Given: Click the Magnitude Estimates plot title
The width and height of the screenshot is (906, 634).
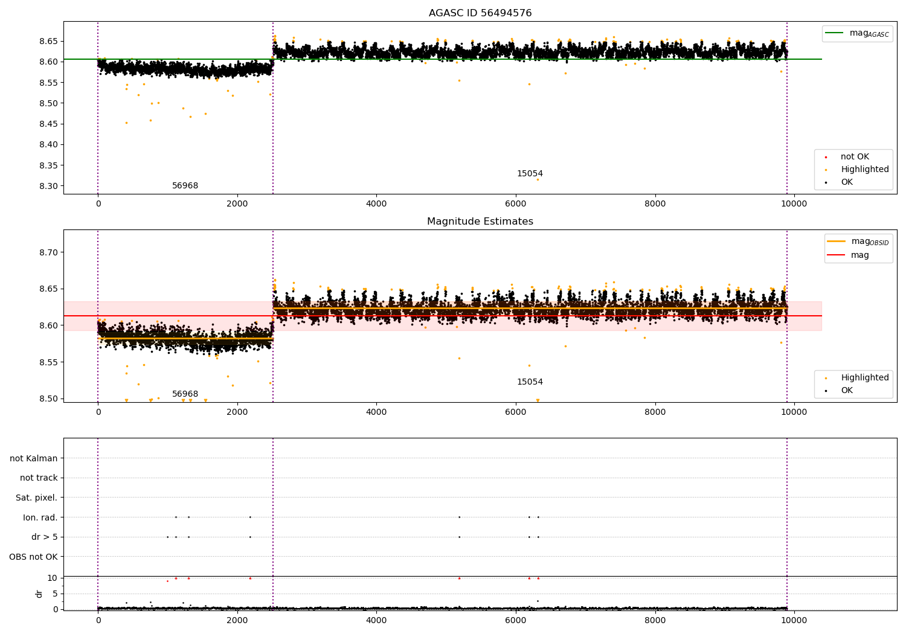Looking at the screenshot, I should tap(480, 222).
